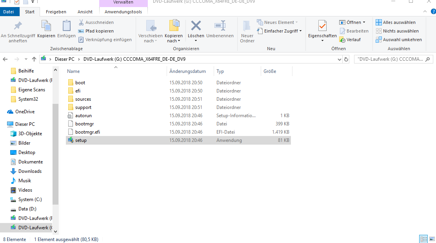436x243 pixels.
Task: Switch to Ansicht ribbon tab
Action: pos(85,12)
